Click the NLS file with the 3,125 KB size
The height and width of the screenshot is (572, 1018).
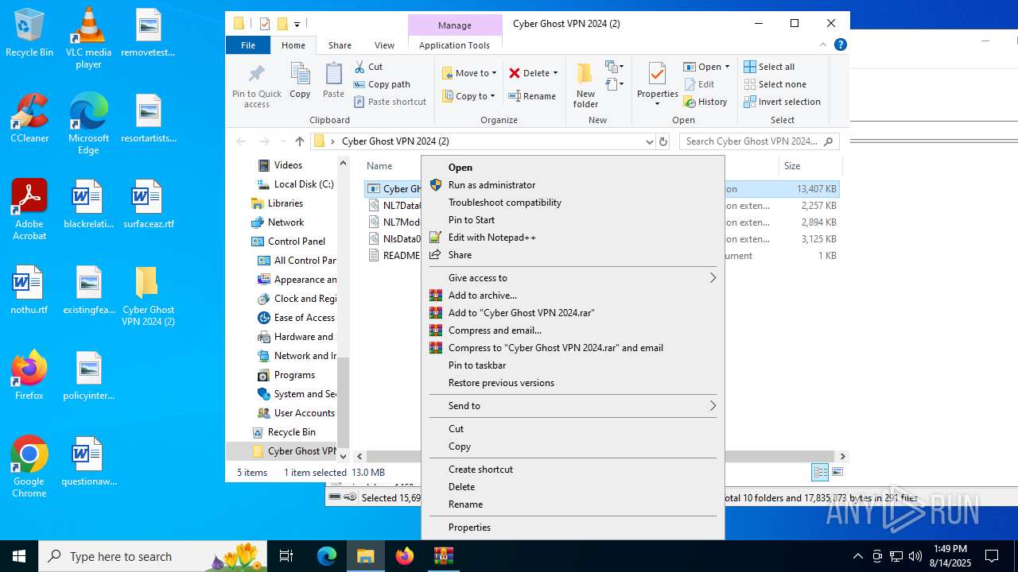(x=602, y=239)
